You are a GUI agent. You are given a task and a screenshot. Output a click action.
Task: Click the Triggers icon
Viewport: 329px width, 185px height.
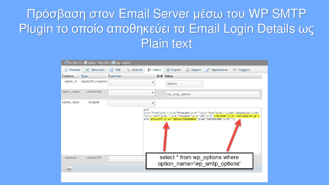pyautogui.click(x=235, y=70)
